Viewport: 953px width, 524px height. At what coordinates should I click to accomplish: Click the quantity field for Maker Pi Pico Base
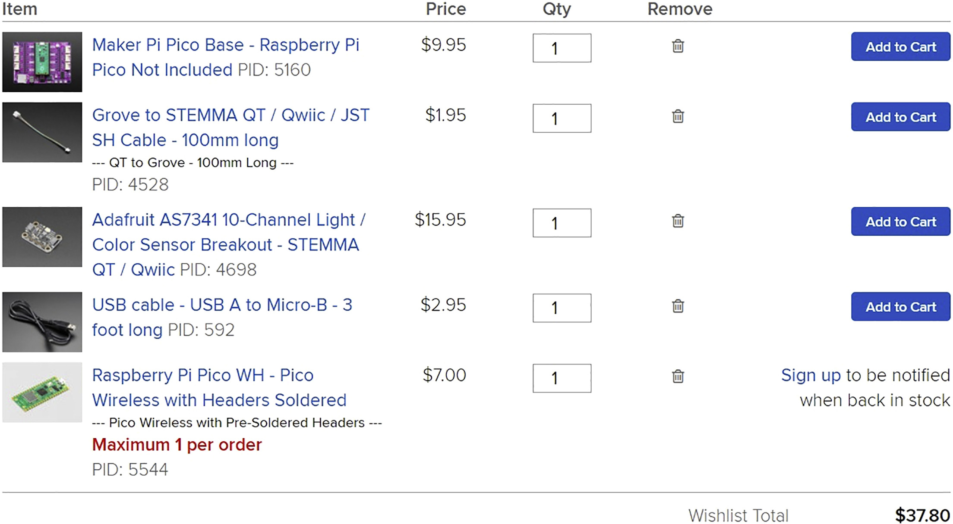(562, 48)
